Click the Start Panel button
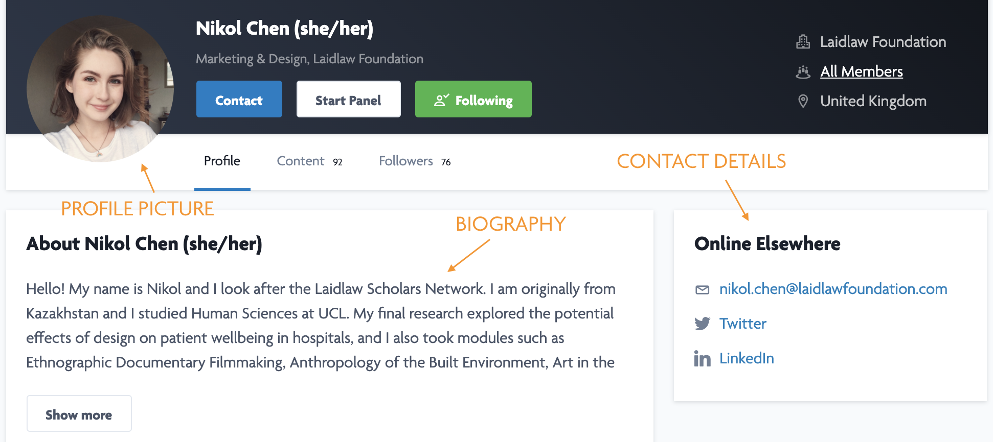The height and width of the screenshot is (442, 993). (x=348, y=100)
